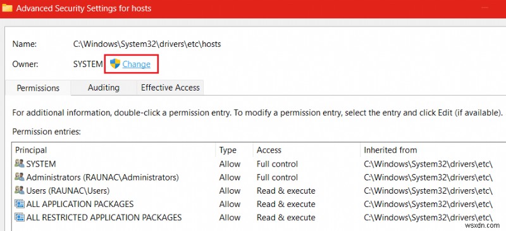Click the UAC shield icon beside Change
Image resolution: width=506 pixels, height=231 pixels.
pyautogui.click(x=115, y=64)
